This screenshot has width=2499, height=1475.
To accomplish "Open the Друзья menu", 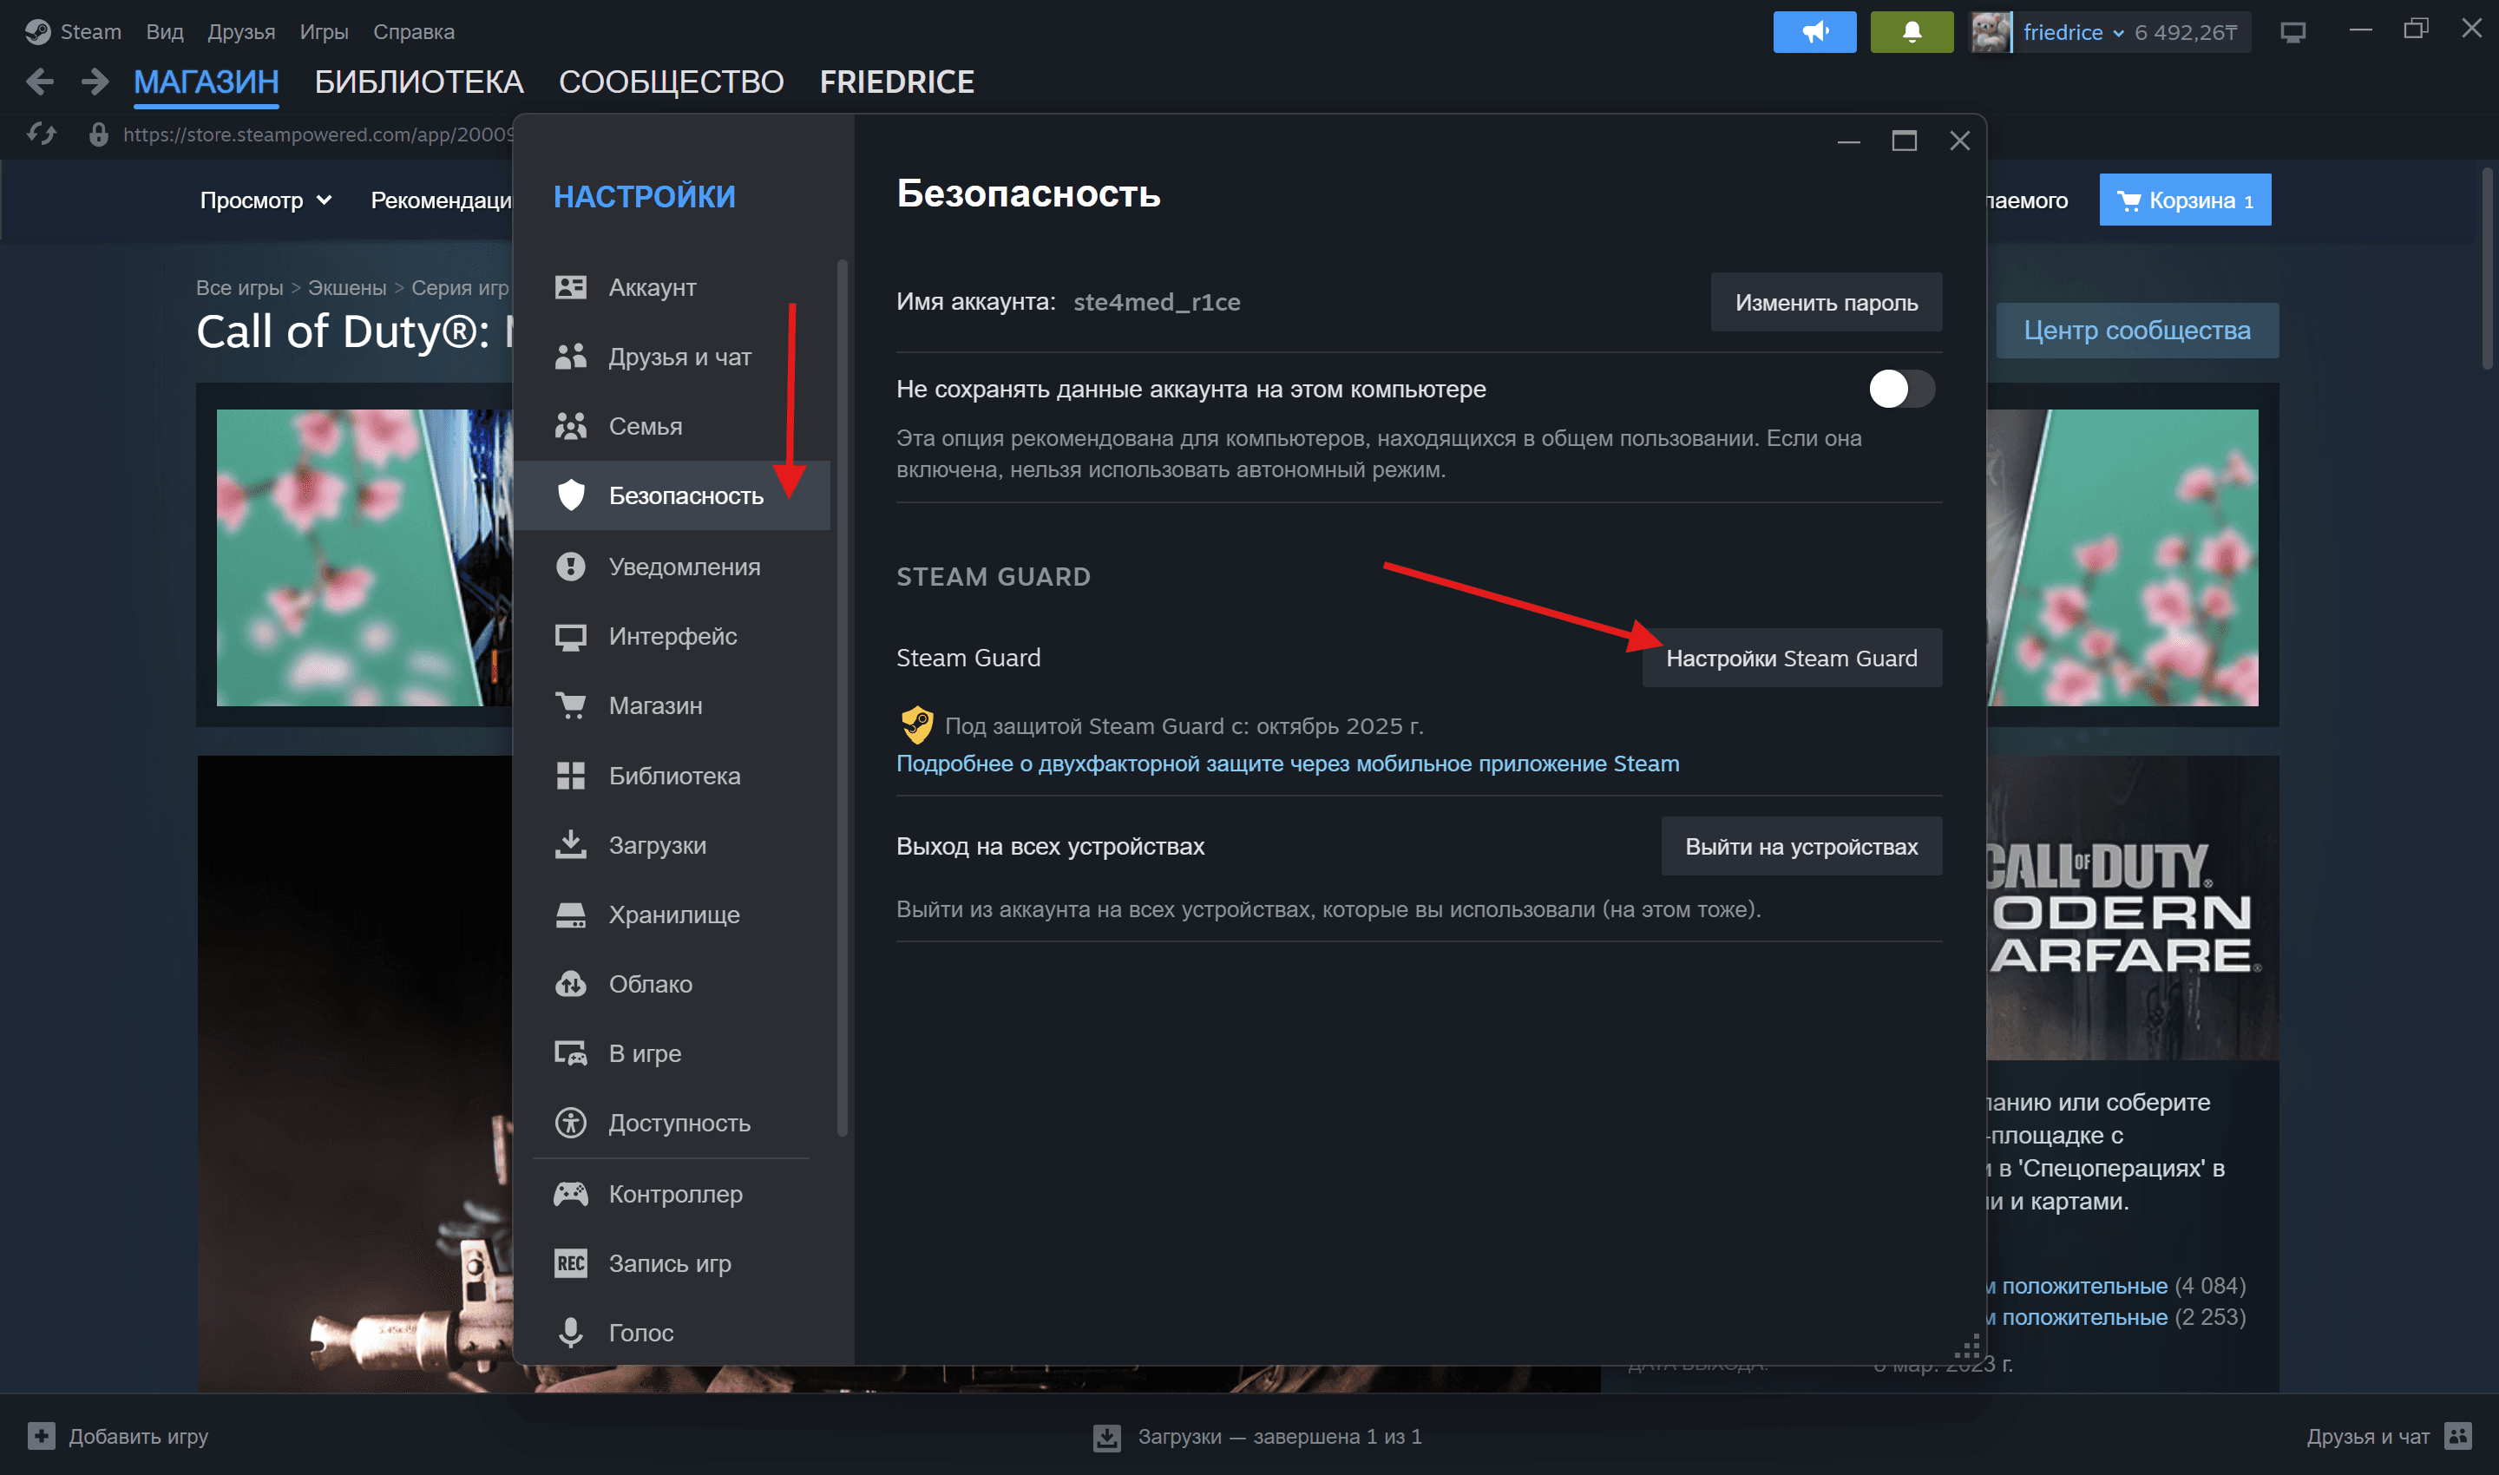I will pos(241,32).
